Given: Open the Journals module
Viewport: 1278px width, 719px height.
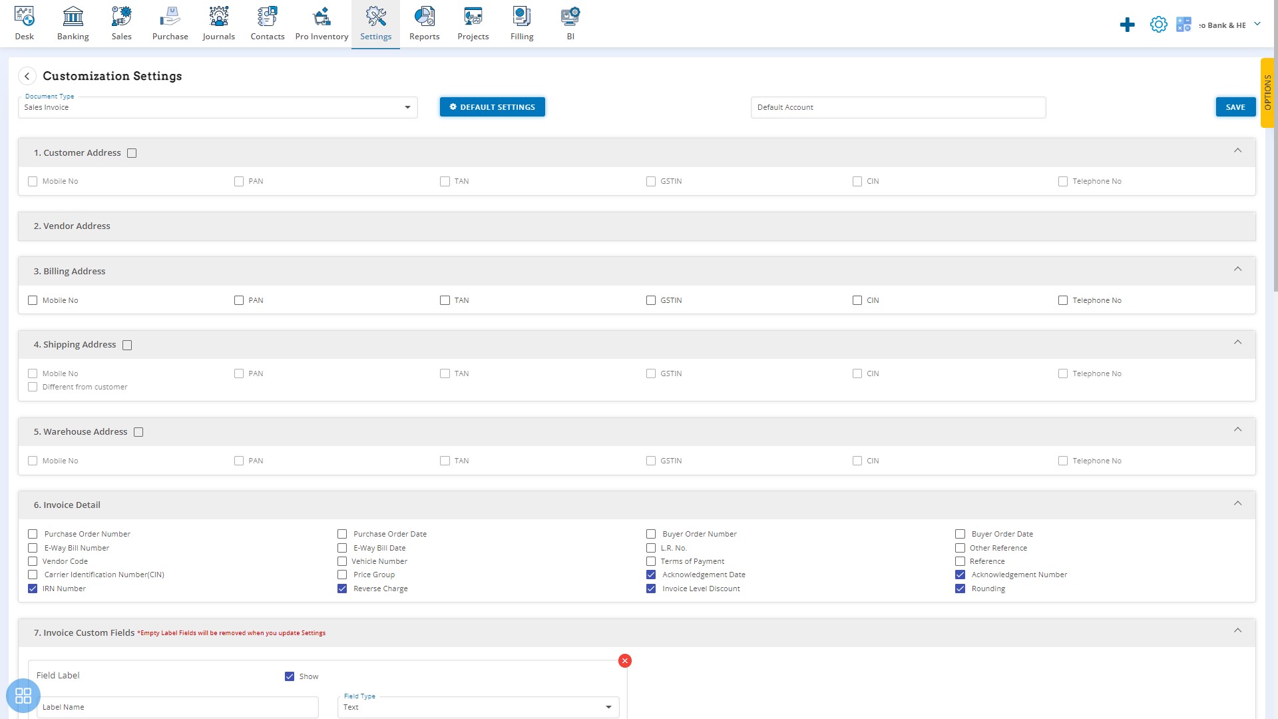Looking at the screenshot, I should (x=218, y=24).
